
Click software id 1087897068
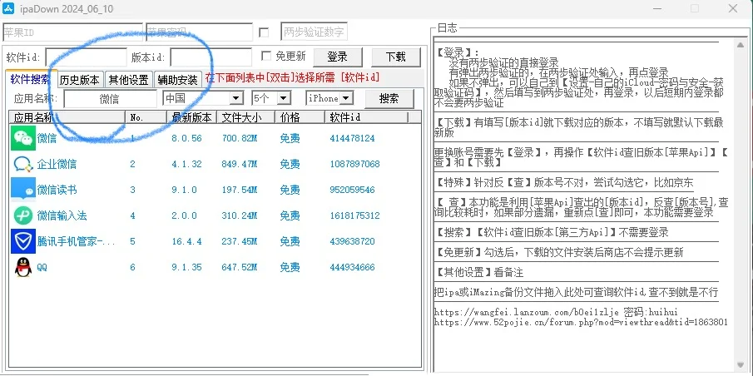(x=354, y=164)
